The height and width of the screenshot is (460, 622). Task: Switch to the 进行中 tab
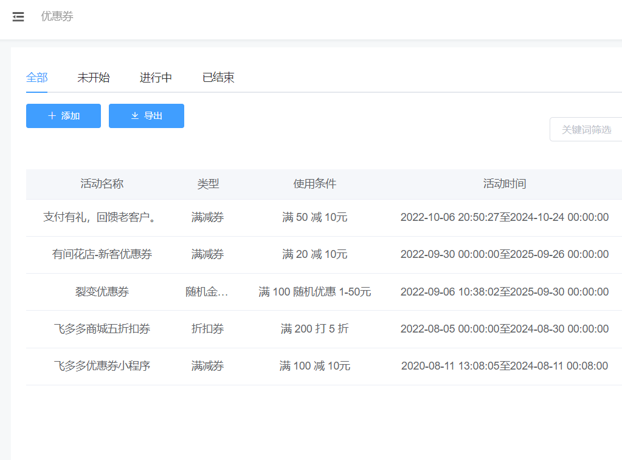click(156, 78)
